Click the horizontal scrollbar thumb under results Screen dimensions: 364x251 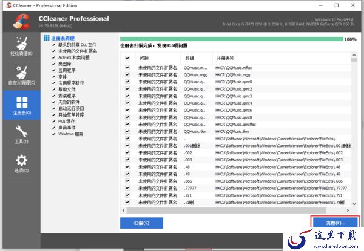point(226,210)
